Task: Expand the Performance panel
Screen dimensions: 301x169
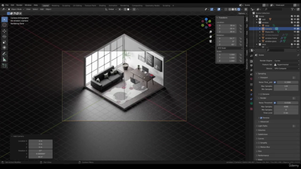Action: (x=263, y=155)
